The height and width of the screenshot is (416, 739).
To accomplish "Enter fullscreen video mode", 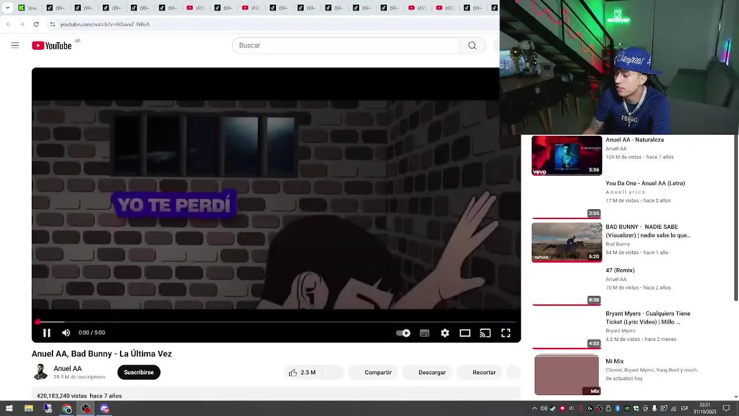I will 506,333.
